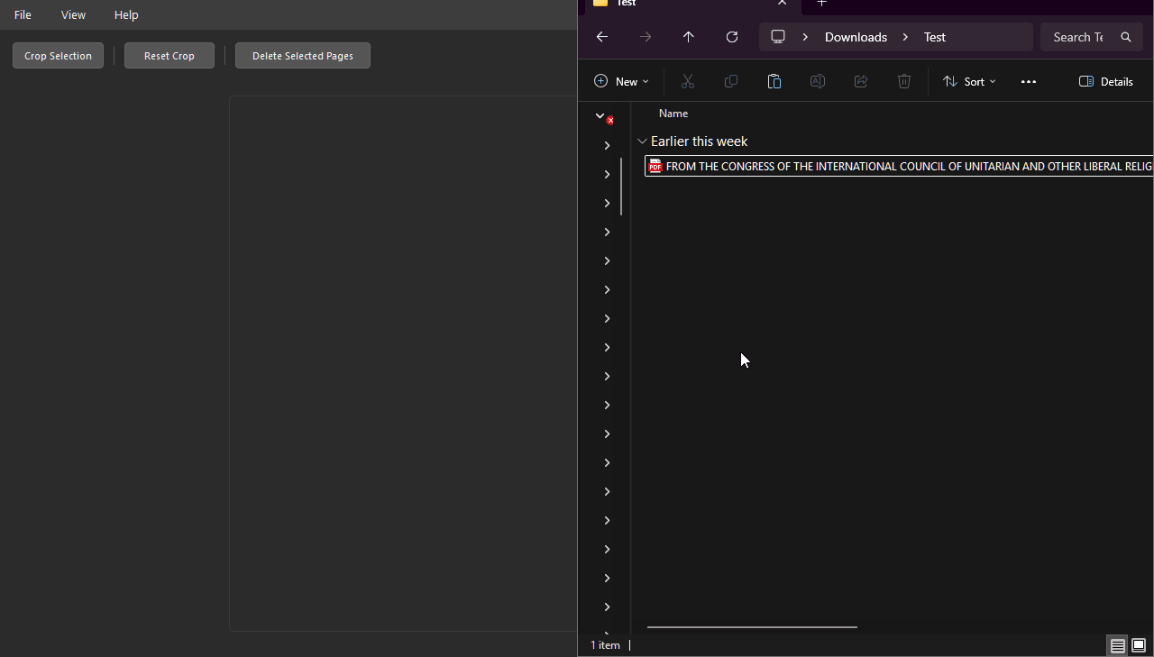Select the FROM THE CONGRESS PDF file
The width and height of the screenshot is (1154, 657).
[x=899, y=166]
